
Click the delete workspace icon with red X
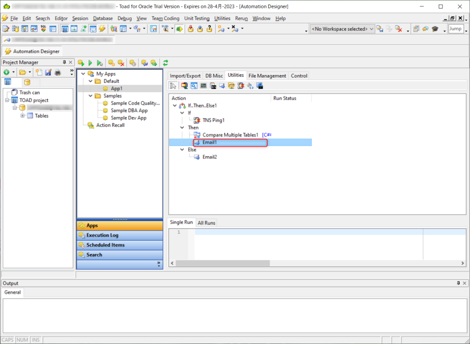point(398,29)
